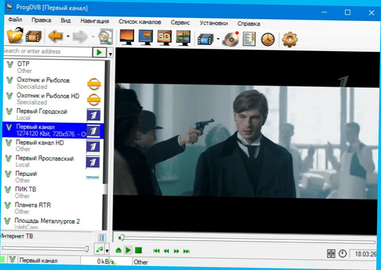Click the status bar V channel icon
This screenshot has width=381, height=270.
[x=12, y=260]
